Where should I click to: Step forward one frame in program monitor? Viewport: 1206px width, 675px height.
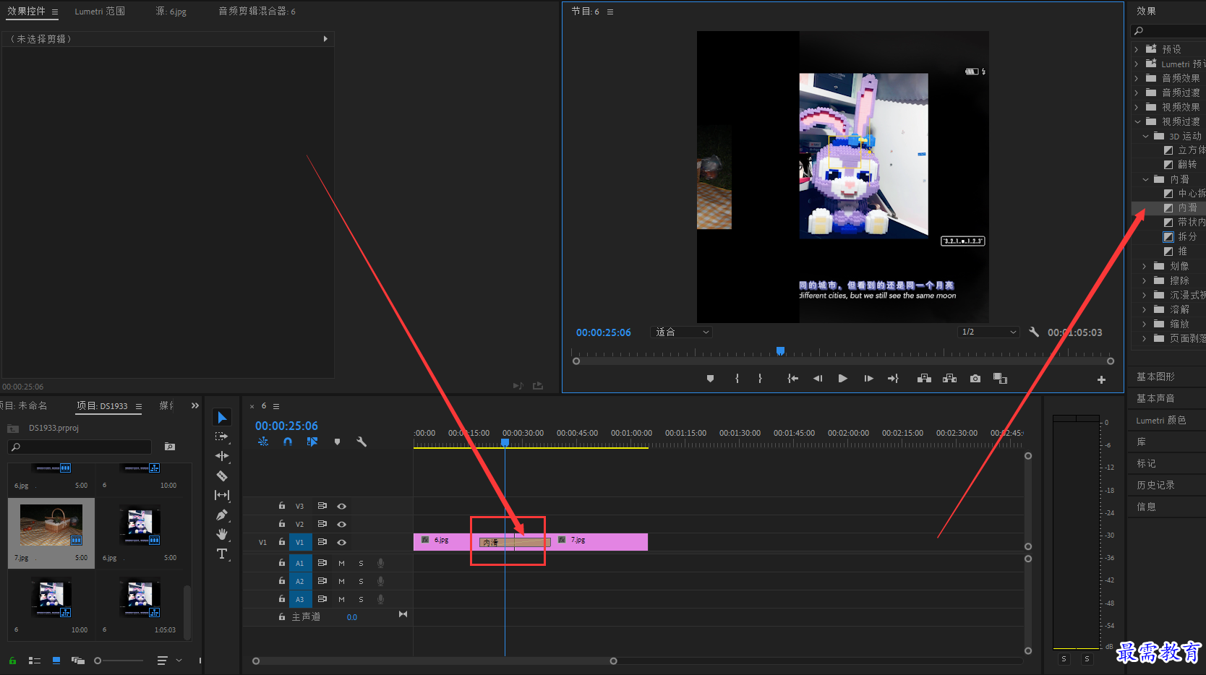pyautogui.click(x=868, y=379)
